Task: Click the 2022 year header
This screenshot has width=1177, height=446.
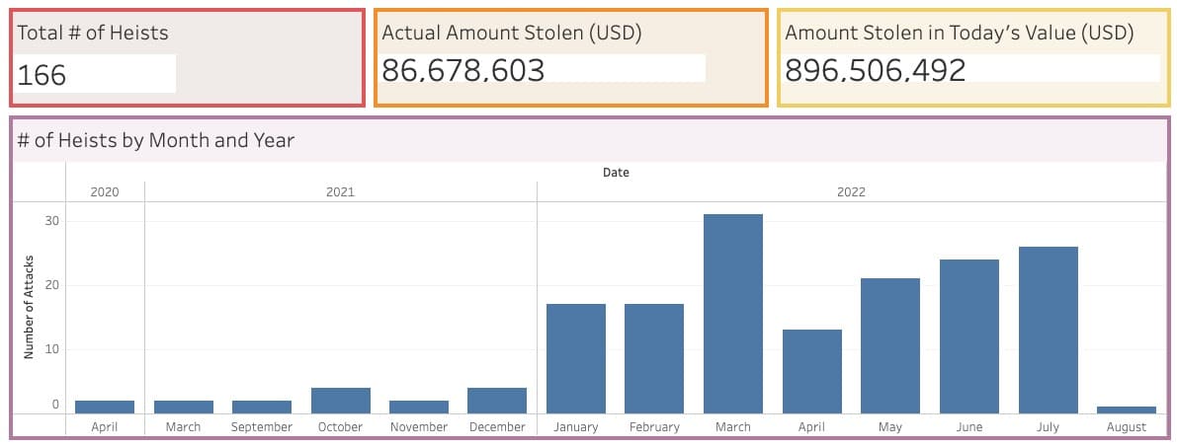Action: pos(851,191)
